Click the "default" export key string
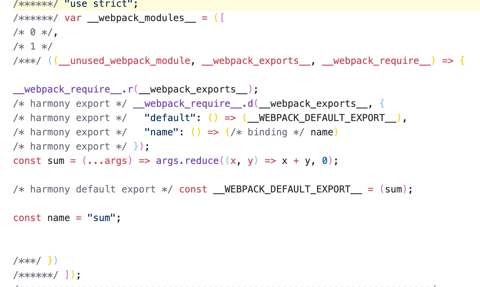Image resolution: width=480 pixels, height=287 pixels. [x=170, y=118]
